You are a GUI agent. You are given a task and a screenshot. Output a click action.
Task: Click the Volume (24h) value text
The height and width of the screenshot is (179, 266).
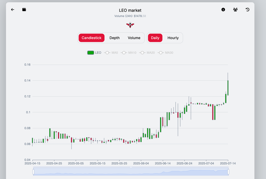click(x=130, y=16)
